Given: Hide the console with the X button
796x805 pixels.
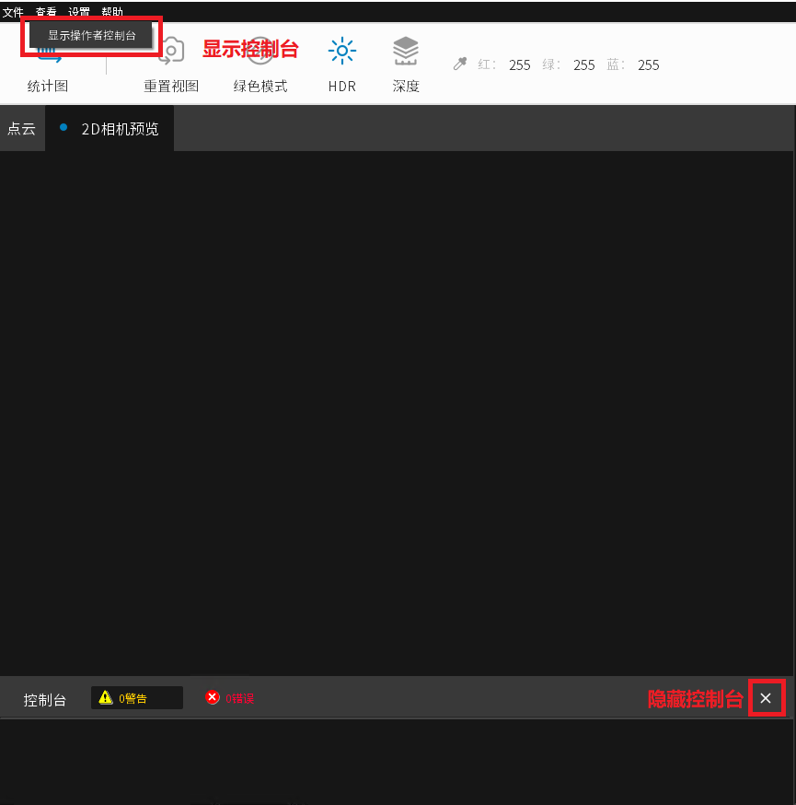Looking at the screenshot, I should coord(767,697).
